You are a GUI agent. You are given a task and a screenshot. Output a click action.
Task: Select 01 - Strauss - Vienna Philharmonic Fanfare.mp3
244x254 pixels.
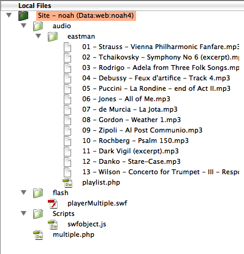[161, 47]
